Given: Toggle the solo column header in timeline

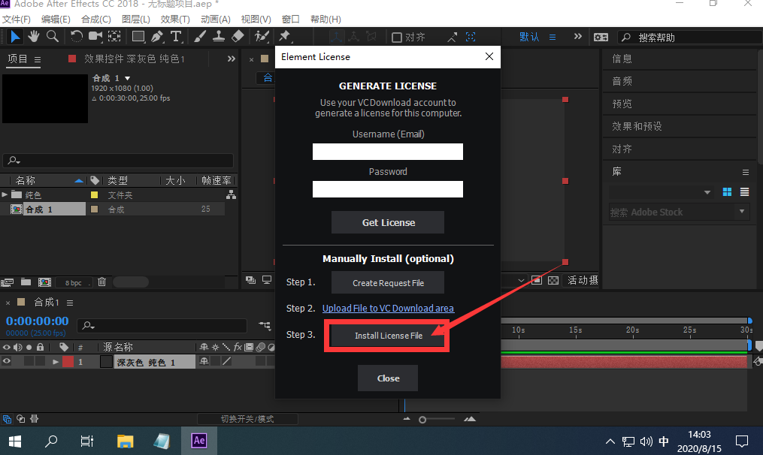Looking at the screenshot, I should click(29, 347).
